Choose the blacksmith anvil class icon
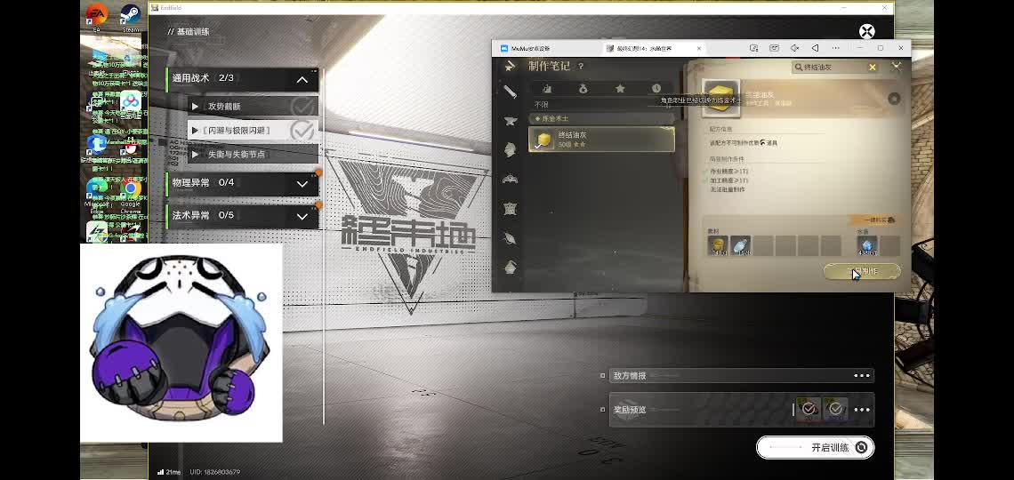1014x480 pixels. [511, 121]
